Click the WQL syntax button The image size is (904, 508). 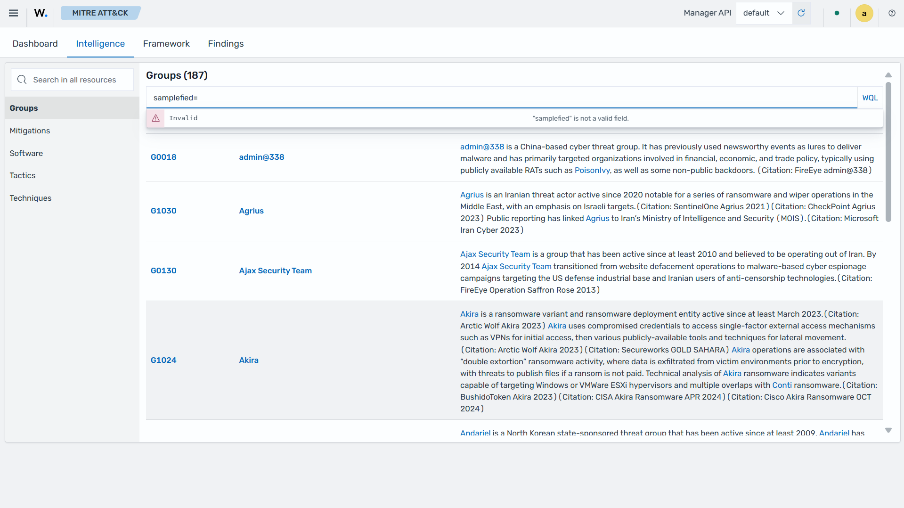click(x=870, y=98)
